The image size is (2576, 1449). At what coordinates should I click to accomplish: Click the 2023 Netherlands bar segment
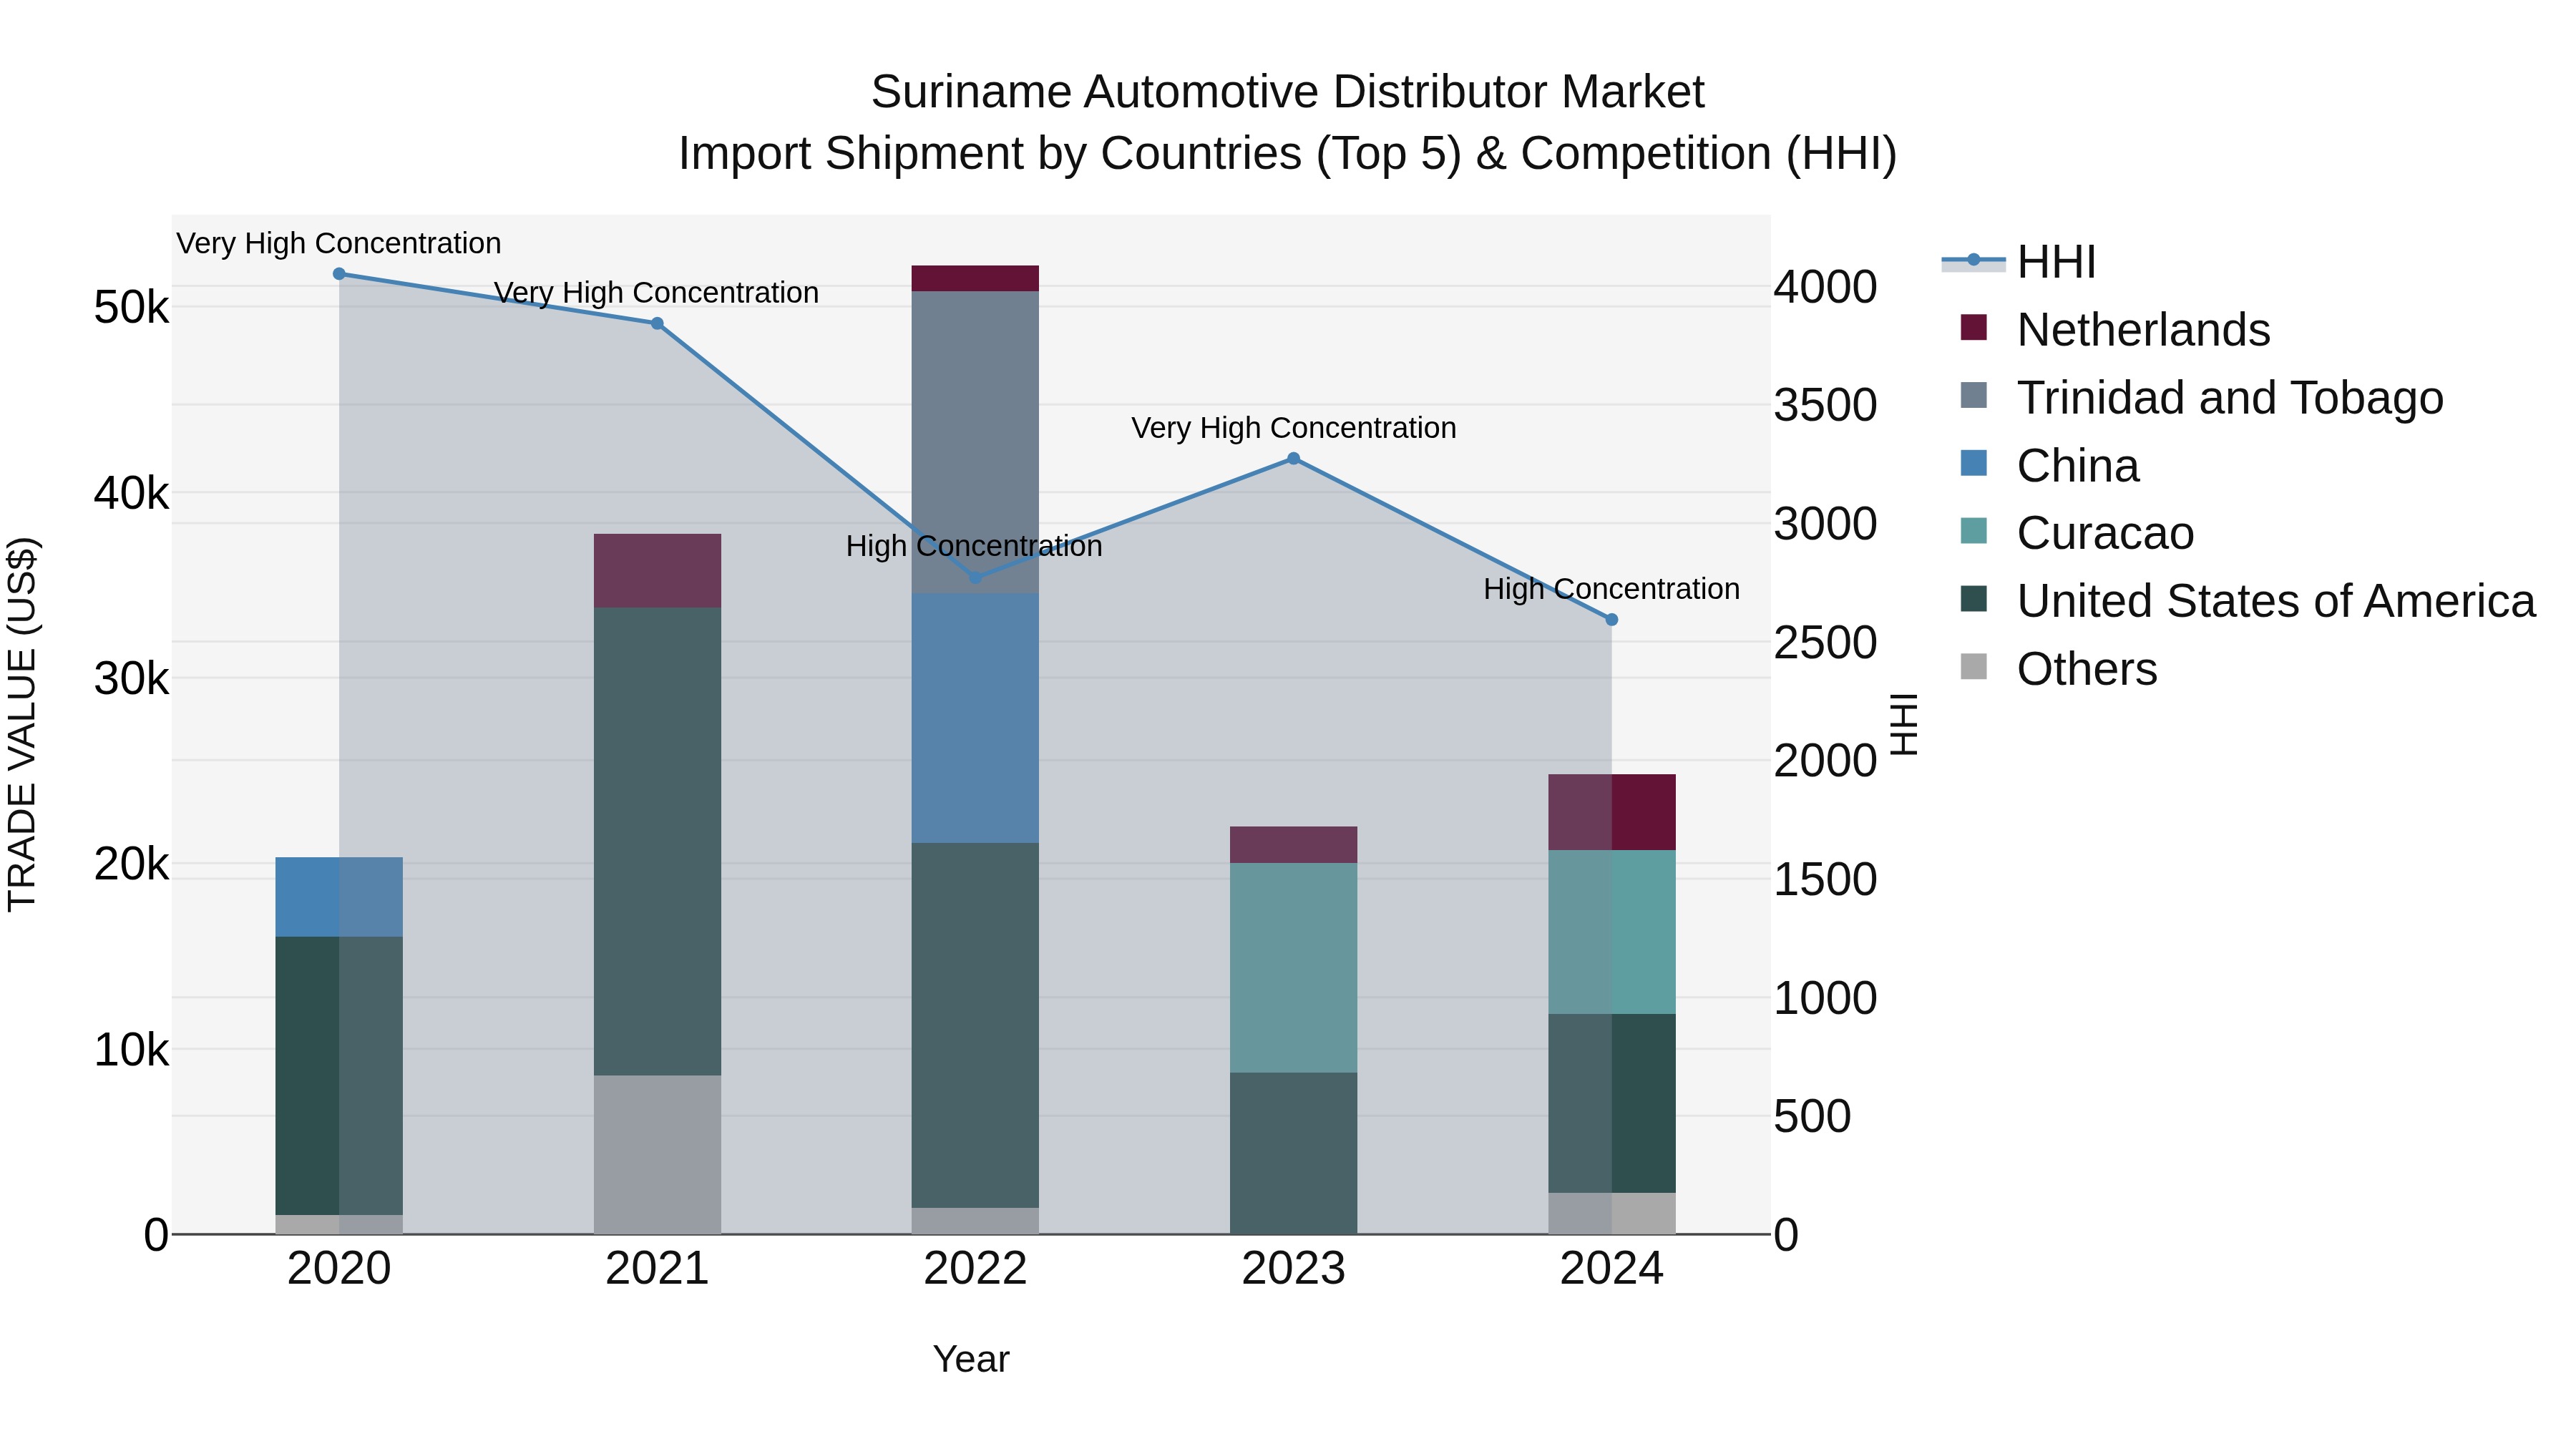[1293, 845]
